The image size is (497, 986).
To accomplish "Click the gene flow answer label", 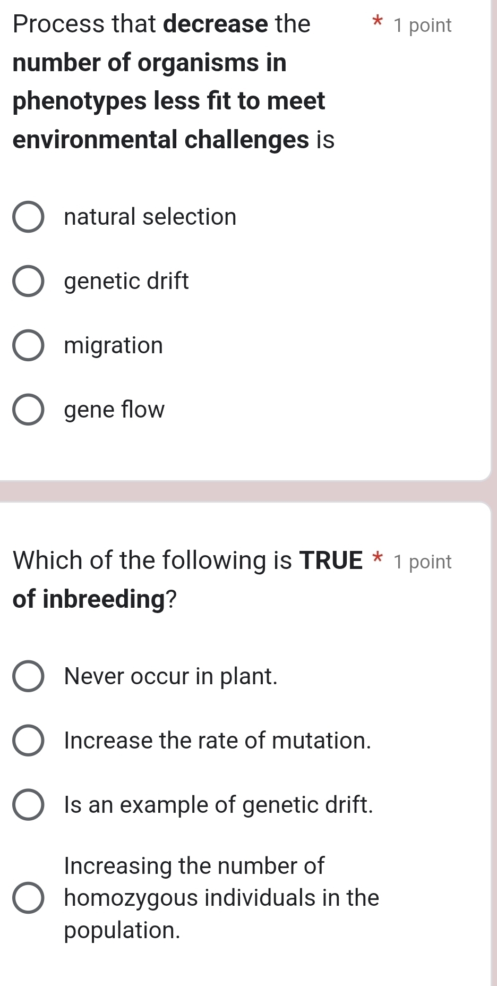I will [114, 410].
